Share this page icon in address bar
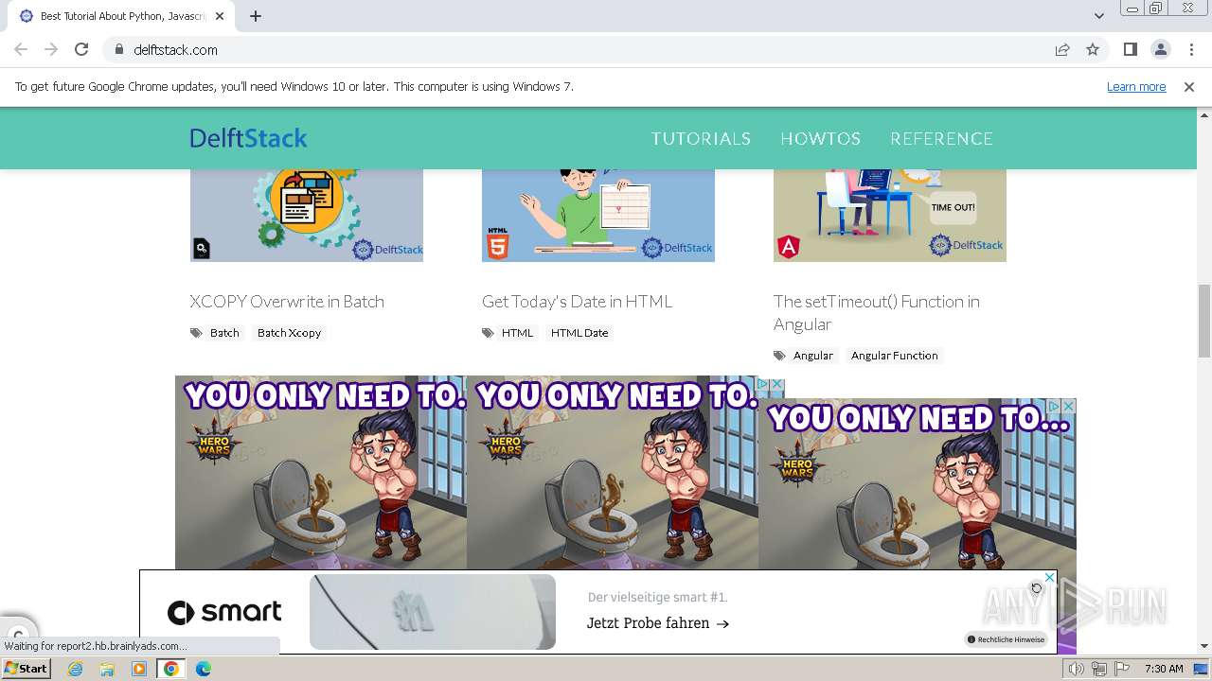 (x=1062, y=49)
